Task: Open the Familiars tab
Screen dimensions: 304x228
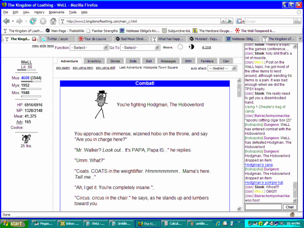Action: tap(207, 61)
